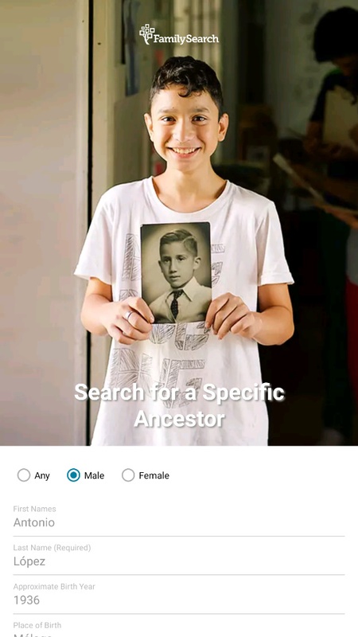Select the Any gender radio button
This screenshot has width=358, height=637.
click(24, 475)
